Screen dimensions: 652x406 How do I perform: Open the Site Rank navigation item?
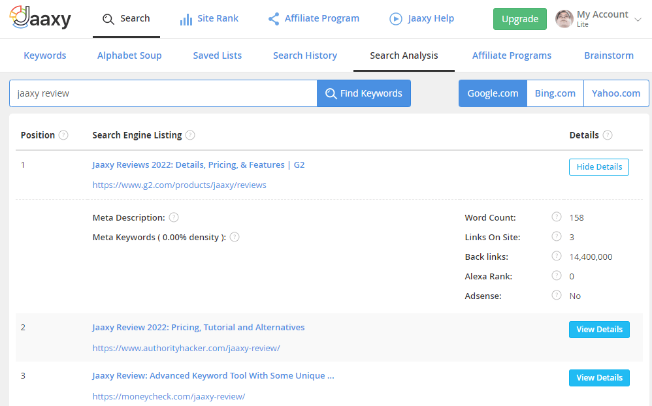click(x=209, y=19)
